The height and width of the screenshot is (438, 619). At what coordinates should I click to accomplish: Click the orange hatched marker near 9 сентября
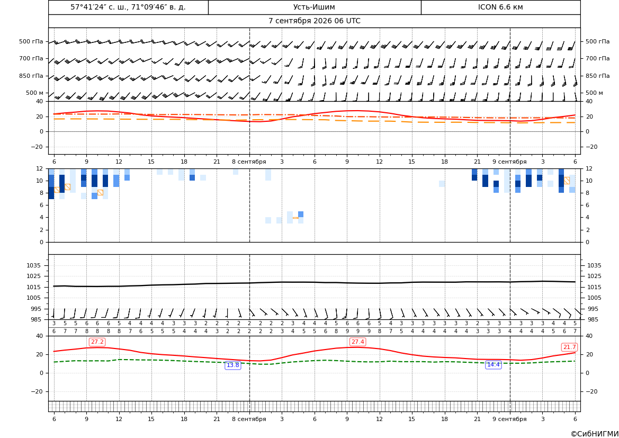tap(567, 181)
